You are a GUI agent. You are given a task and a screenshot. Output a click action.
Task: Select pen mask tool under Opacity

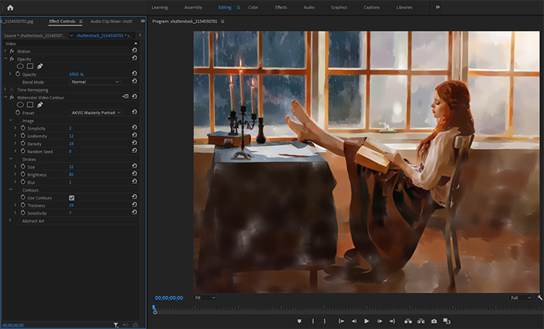pyautogui.click(x=40, y=66)
